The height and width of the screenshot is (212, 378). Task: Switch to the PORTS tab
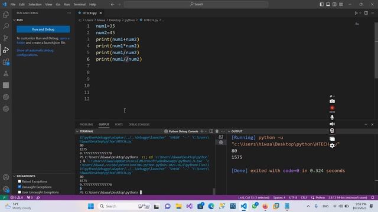tap(119, 124)
